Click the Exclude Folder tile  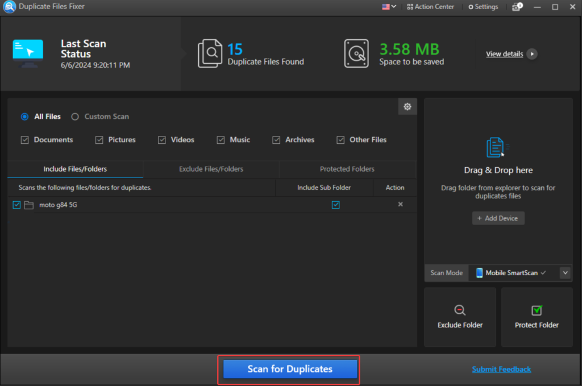click(x=460, y=317)
